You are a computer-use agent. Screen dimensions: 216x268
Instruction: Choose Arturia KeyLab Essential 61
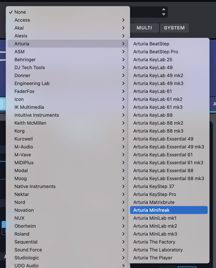click(169, 155)
